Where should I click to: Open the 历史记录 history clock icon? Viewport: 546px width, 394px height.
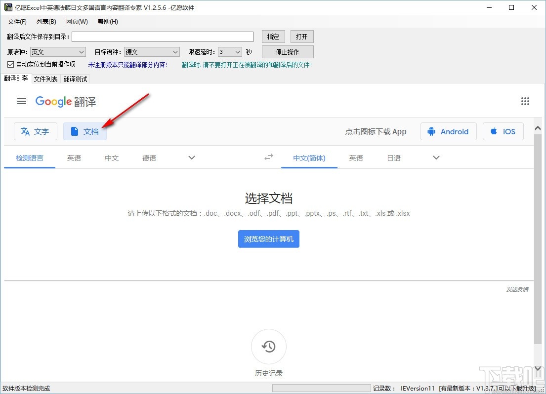pos(268,346)
